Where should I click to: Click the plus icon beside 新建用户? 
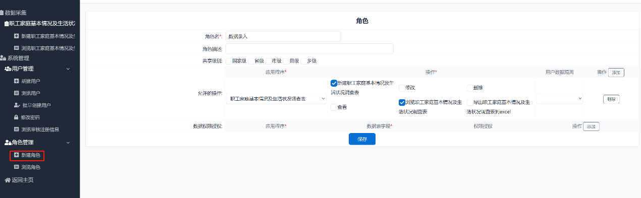coord(16,81)
